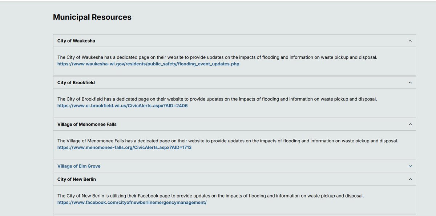Click the Municipal Resources heading

tap(92, 17)
